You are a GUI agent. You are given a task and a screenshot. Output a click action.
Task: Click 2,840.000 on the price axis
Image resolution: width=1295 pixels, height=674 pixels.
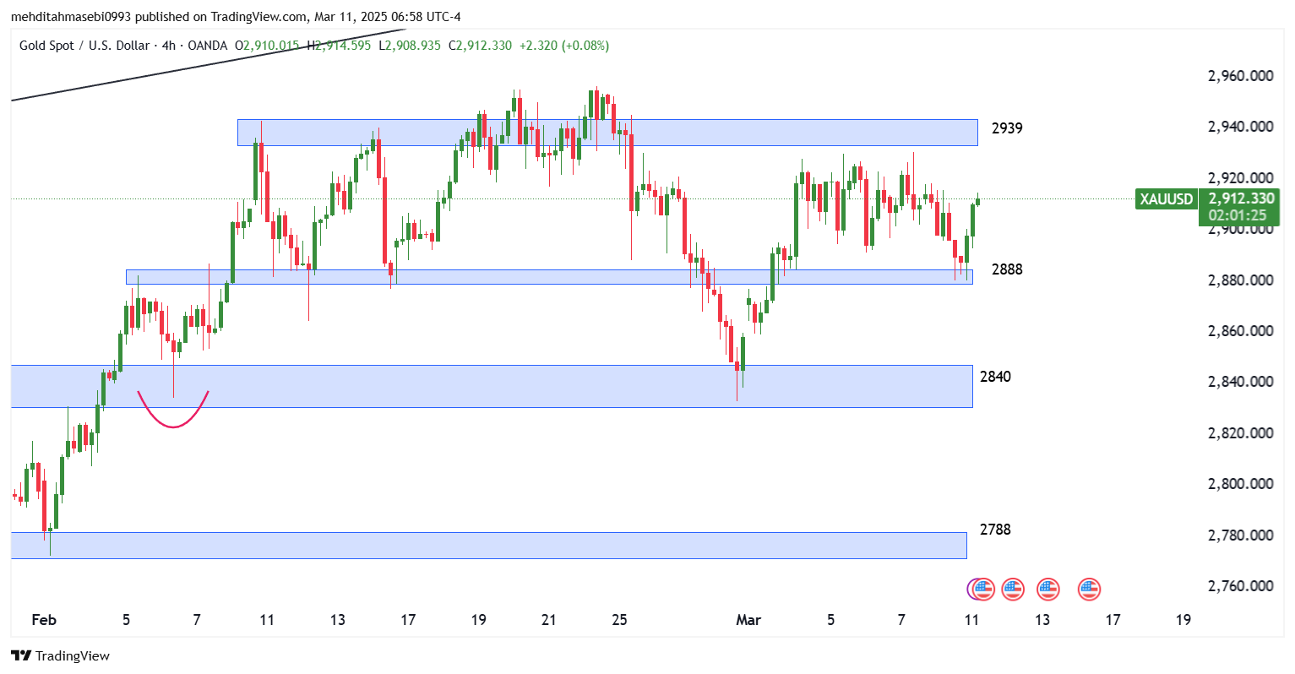pos(1240,382)
